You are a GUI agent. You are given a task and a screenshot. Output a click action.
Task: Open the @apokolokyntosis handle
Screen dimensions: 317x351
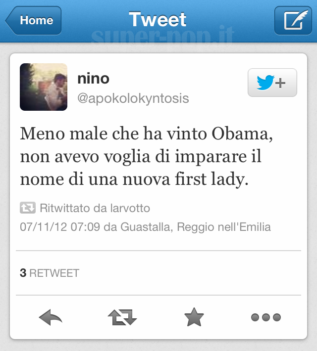coord(133,98)
